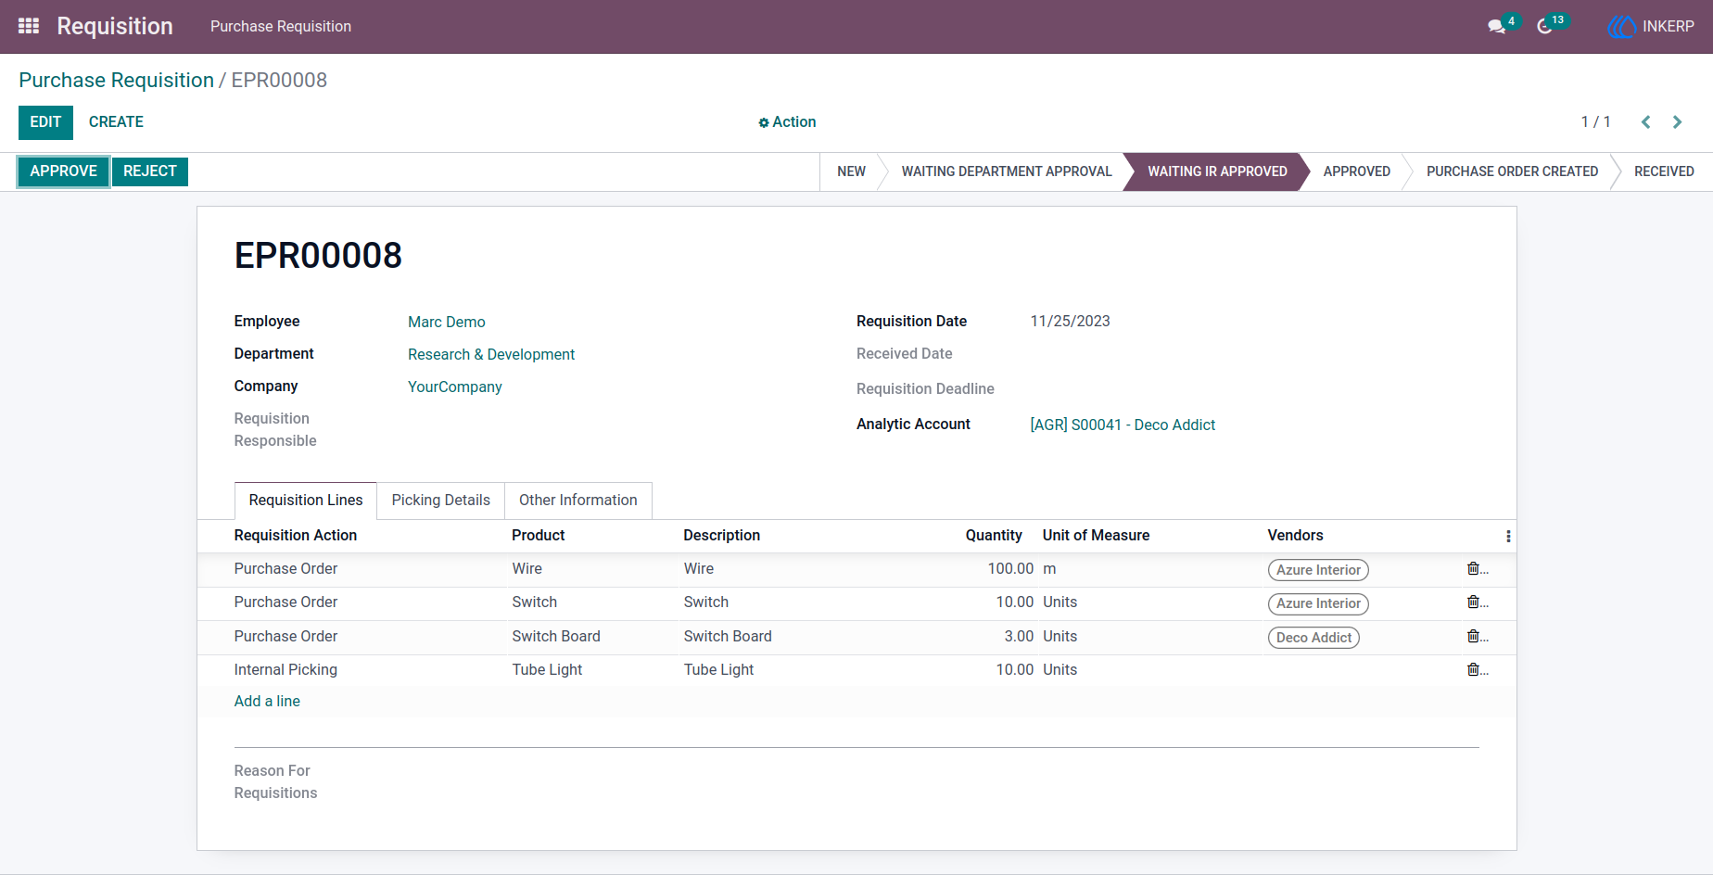The height and width of the screenshot is (875, 1713).
Task: Switch to the Requisition Lines tab
Action: pos(306,501)
